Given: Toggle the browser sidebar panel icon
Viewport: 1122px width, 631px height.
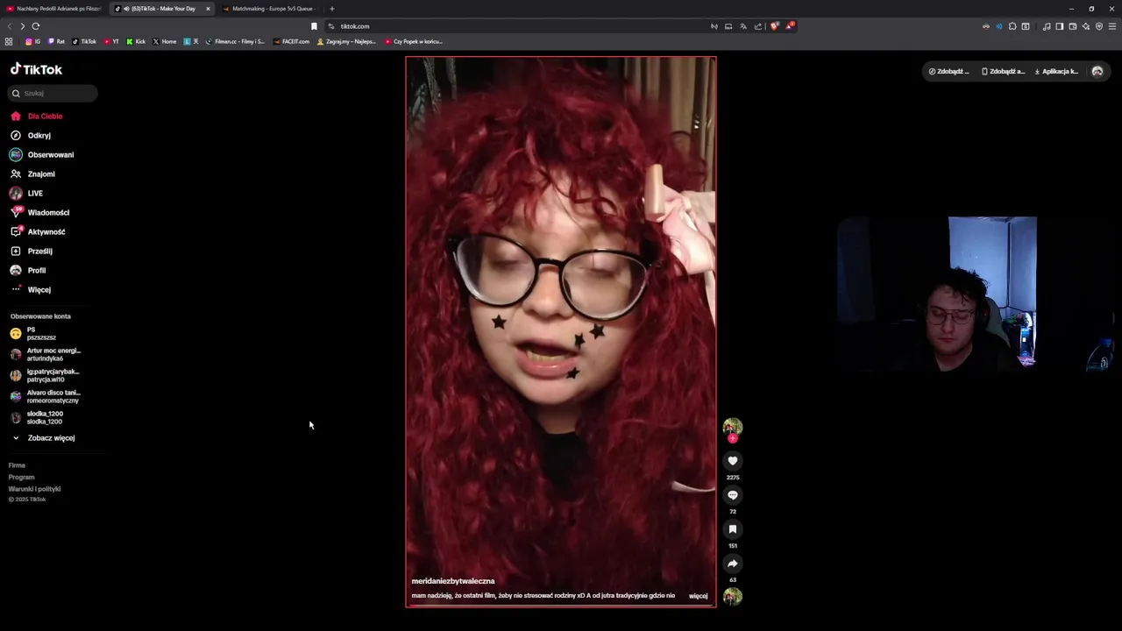Looking at the screenshot, I should point(1060,26).
